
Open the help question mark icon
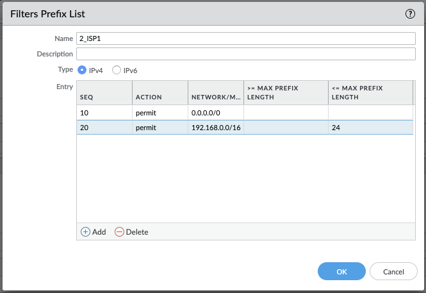click(x=411, y=13)
